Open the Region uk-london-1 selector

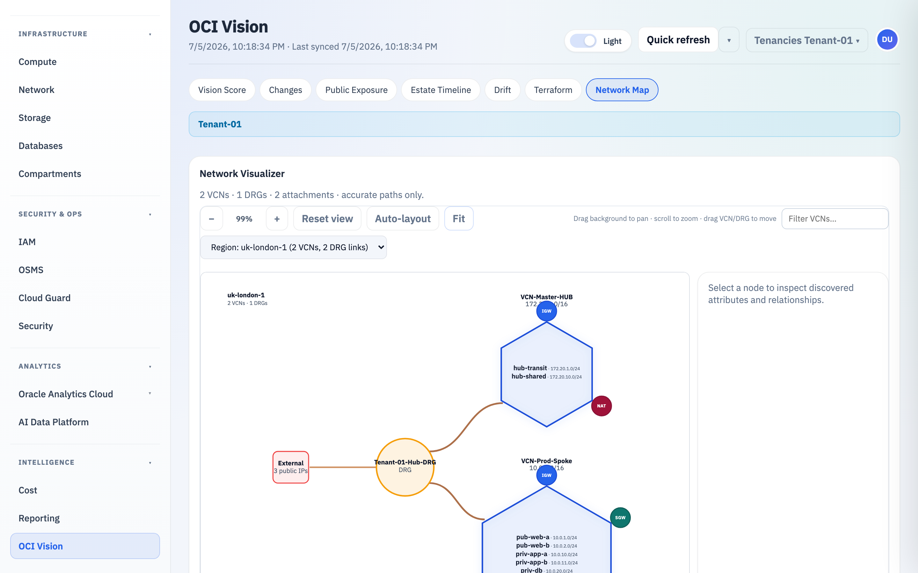click(293, 247)
